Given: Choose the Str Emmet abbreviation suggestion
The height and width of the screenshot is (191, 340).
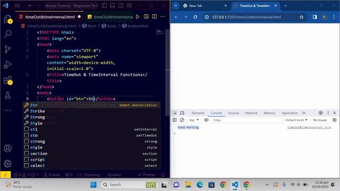Looking at the screenshot, I should pos(92,105).
